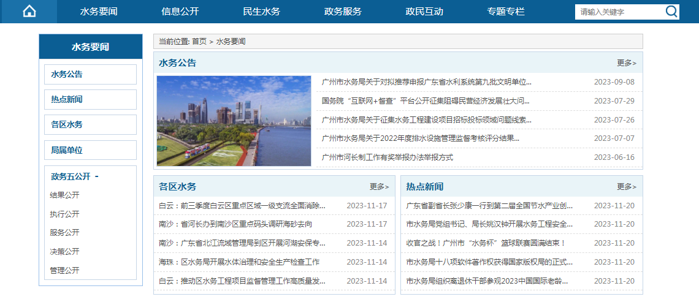This screenshot has height=302, width=699.
Task: Expand 更多 in the 热点新闻 panel
Action: [x=626, y=187]
